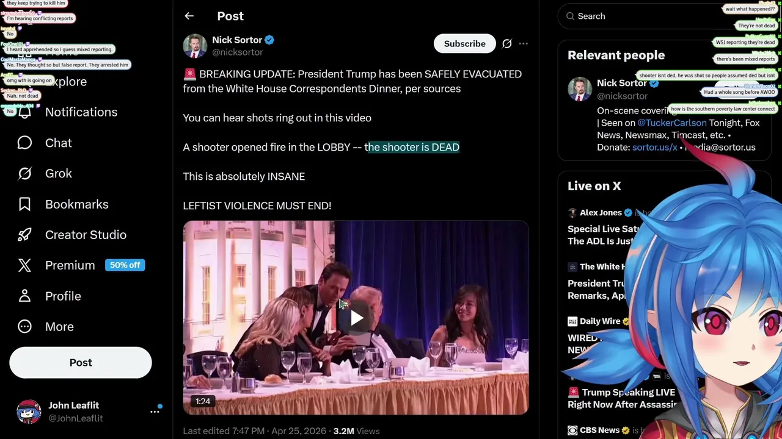Open Bookmarks in the sidebar
This screenshot has height=439, width=782.
[x=76, y=204]
